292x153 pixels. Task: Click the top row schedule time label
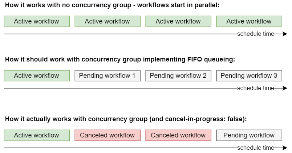(x=256, y=34)
